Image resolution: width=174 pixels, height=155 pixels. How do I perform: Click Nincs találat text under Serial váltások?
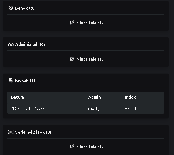90,147
